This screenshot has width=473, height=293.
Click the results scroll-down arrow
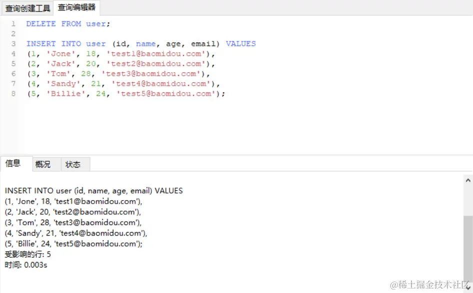468,289
